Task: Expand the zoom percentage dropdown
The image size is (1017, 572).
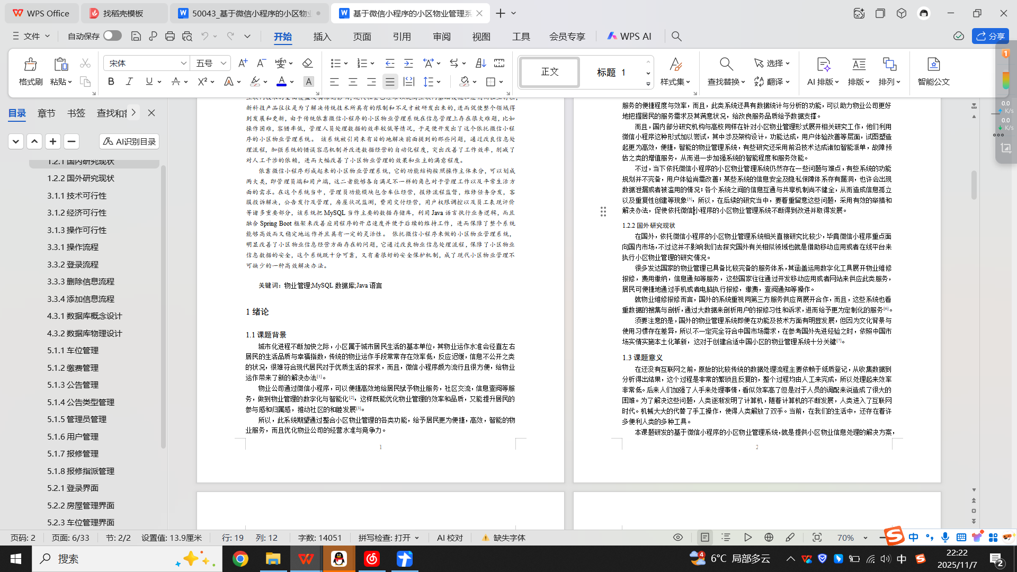Action: pyautogui.click(x=866, y=538)
